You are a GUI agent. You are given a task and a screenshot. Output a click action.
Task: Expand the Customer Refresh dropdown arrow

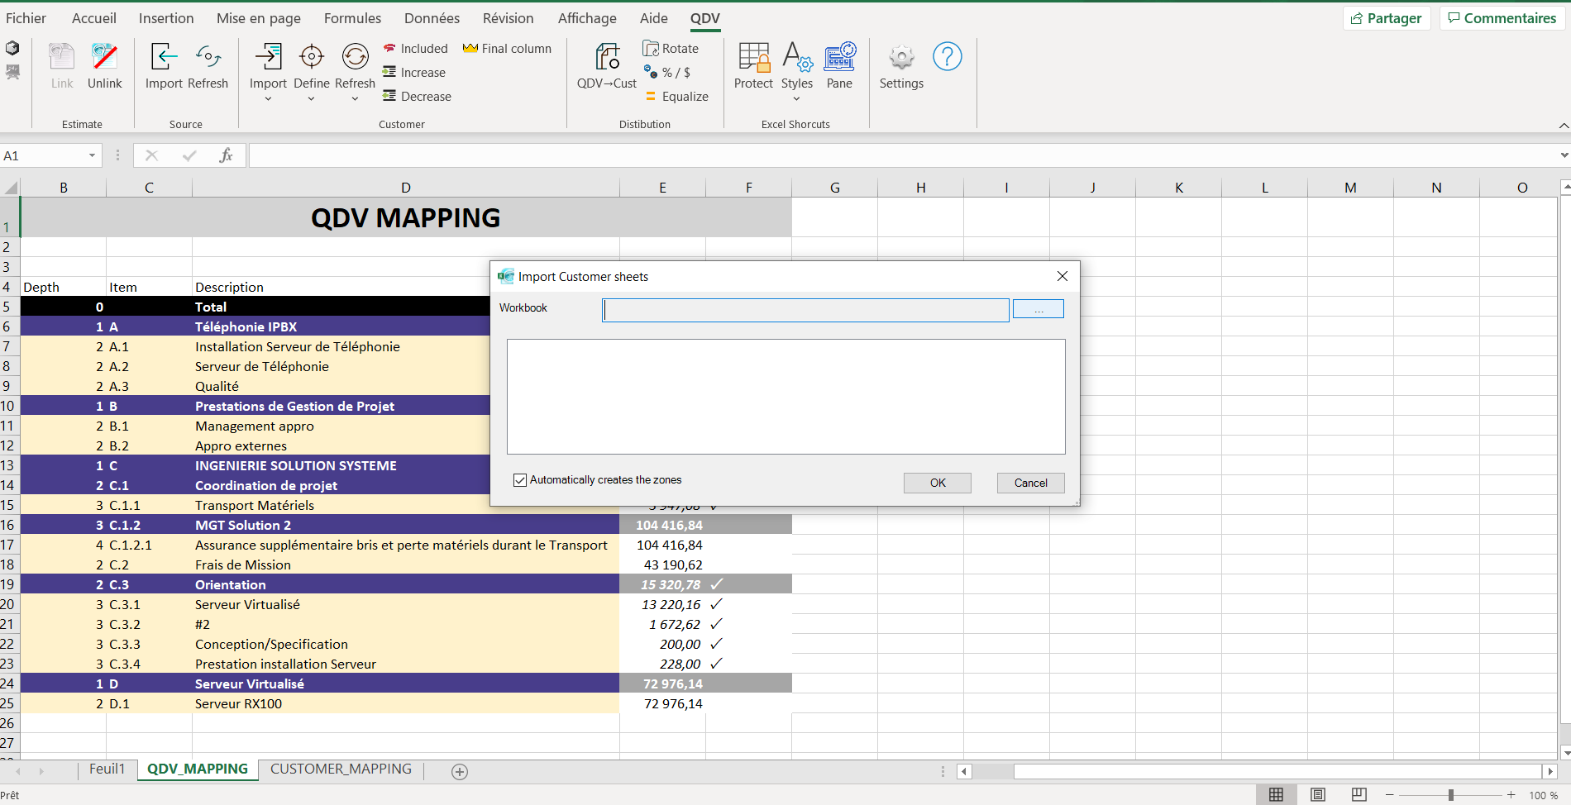tap(356, 99)
